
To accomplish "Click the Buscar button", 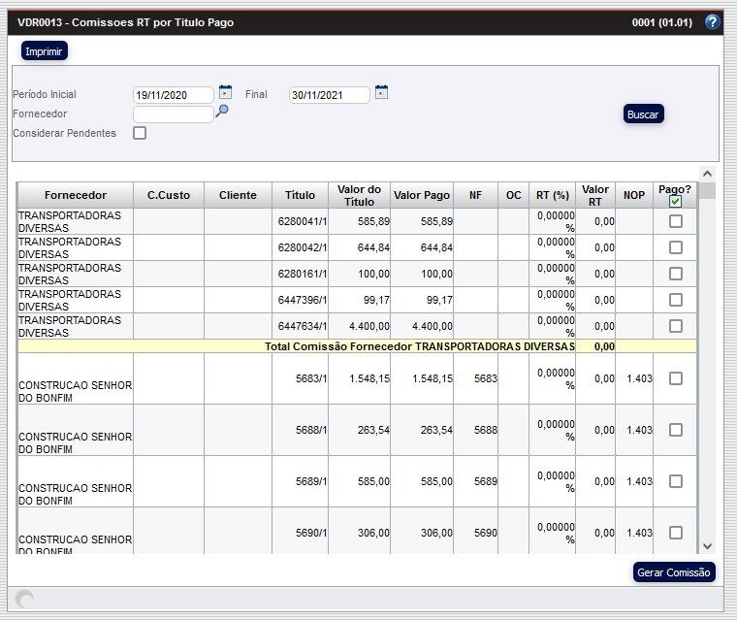I will (x=643, y=114).
